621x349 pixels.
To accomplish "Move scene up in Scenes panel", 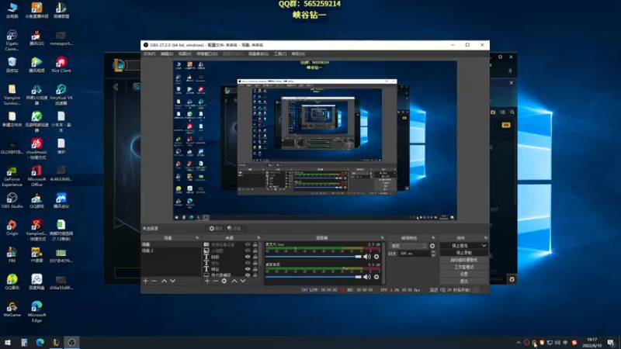I will [164, 281].
